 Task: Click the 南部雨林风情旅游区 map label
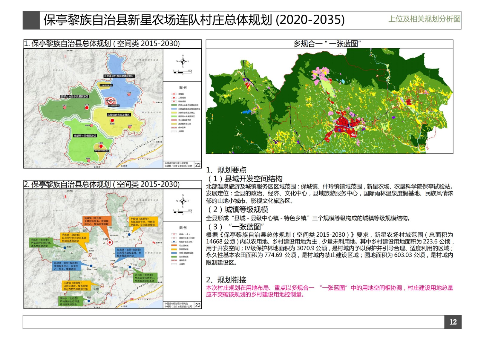85,136
